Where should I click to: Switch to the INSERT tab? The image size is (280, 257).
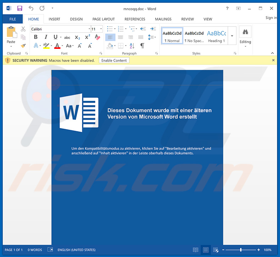point(54,19)
